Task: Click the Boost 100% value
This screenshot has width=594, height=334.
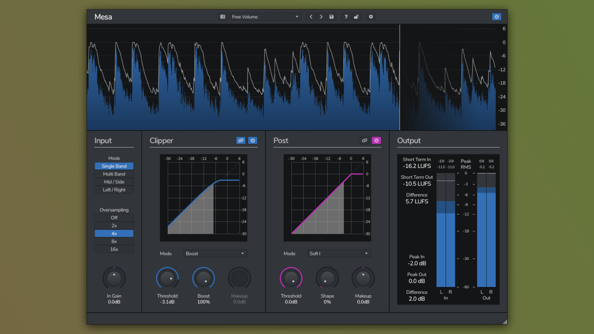Action: click(204, 302)
